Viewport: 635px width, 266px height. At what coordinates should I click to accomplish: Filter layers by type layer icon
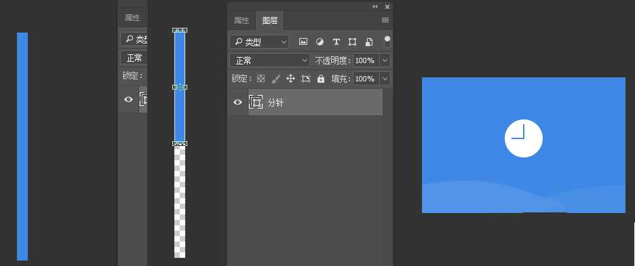pyautogui.click(x=336, y=41)
